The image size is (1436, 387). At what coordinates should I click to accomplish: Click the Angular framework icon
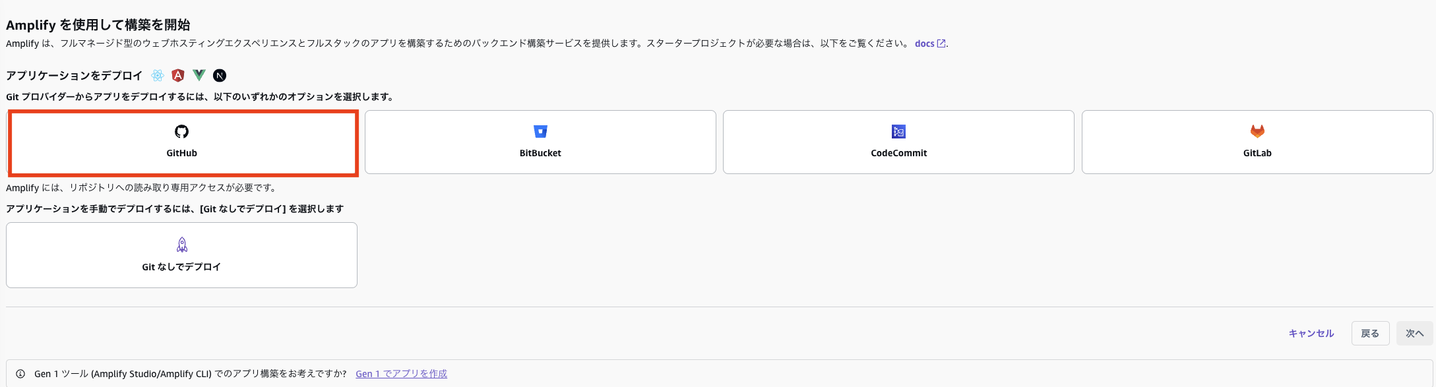point(178,75)
